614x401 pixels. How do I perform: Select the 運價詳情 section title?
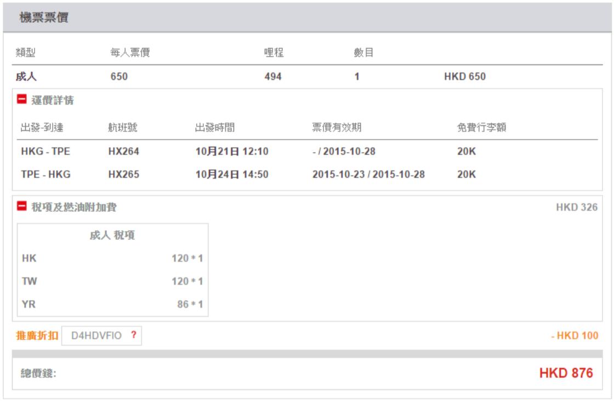(x=52, y=100)
